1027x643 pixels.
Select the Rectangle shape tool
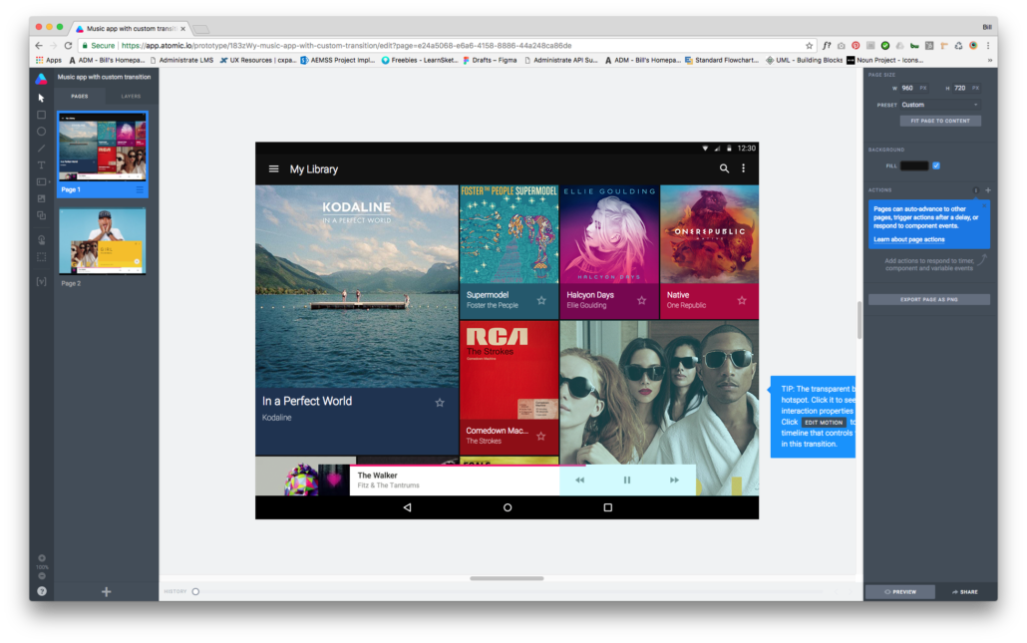(41, 115)
